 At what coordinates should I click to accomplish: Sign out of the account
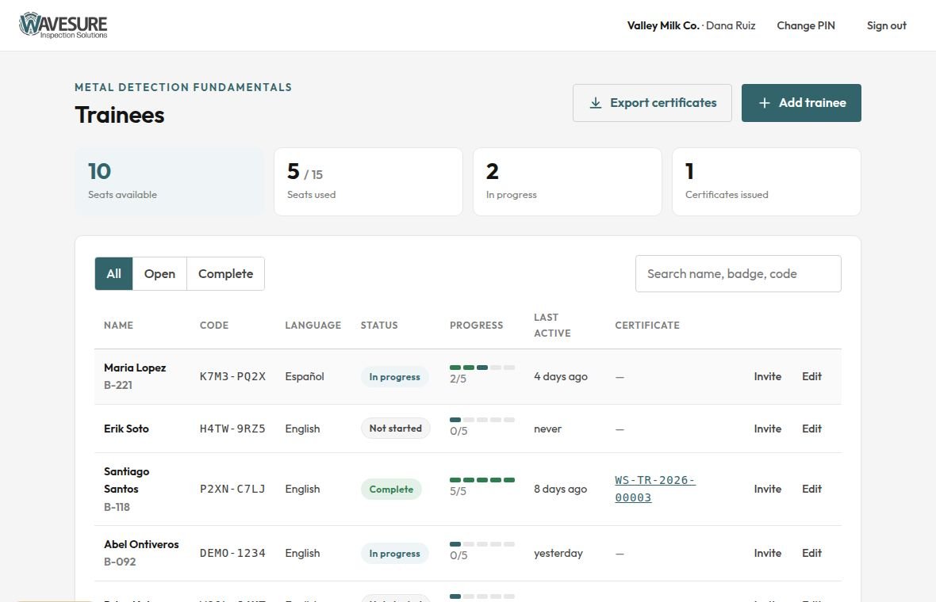[887, 25]
